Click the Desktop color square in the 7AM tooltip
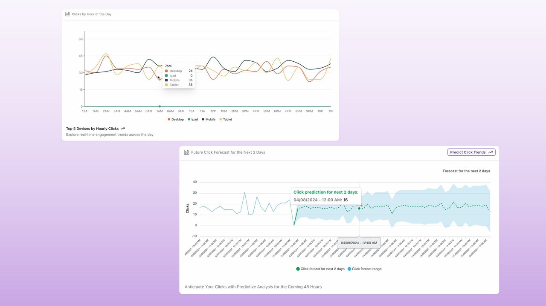 [166, 71]
